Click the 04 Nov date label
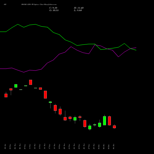The width and height of the screenshot is (154, 154). point(15,147)
